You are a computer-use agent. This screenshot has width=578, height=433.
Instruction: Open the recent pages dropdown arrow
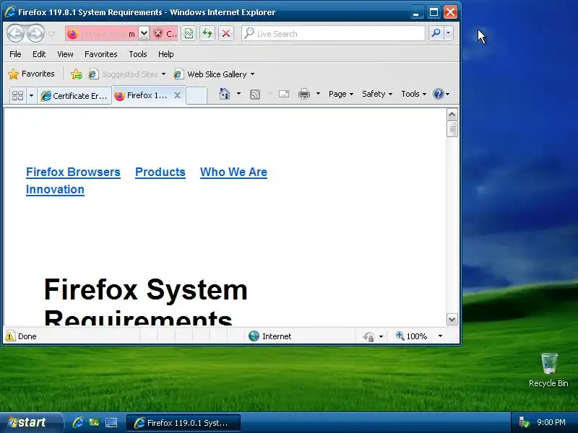(51, 33)
